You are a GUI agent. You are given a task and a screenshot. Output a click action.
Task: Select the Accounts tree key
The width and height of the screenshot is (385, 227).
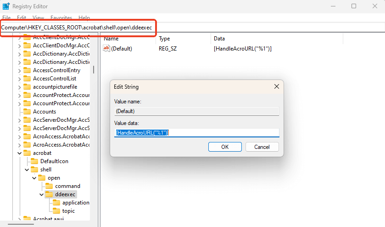pos(45,112)
